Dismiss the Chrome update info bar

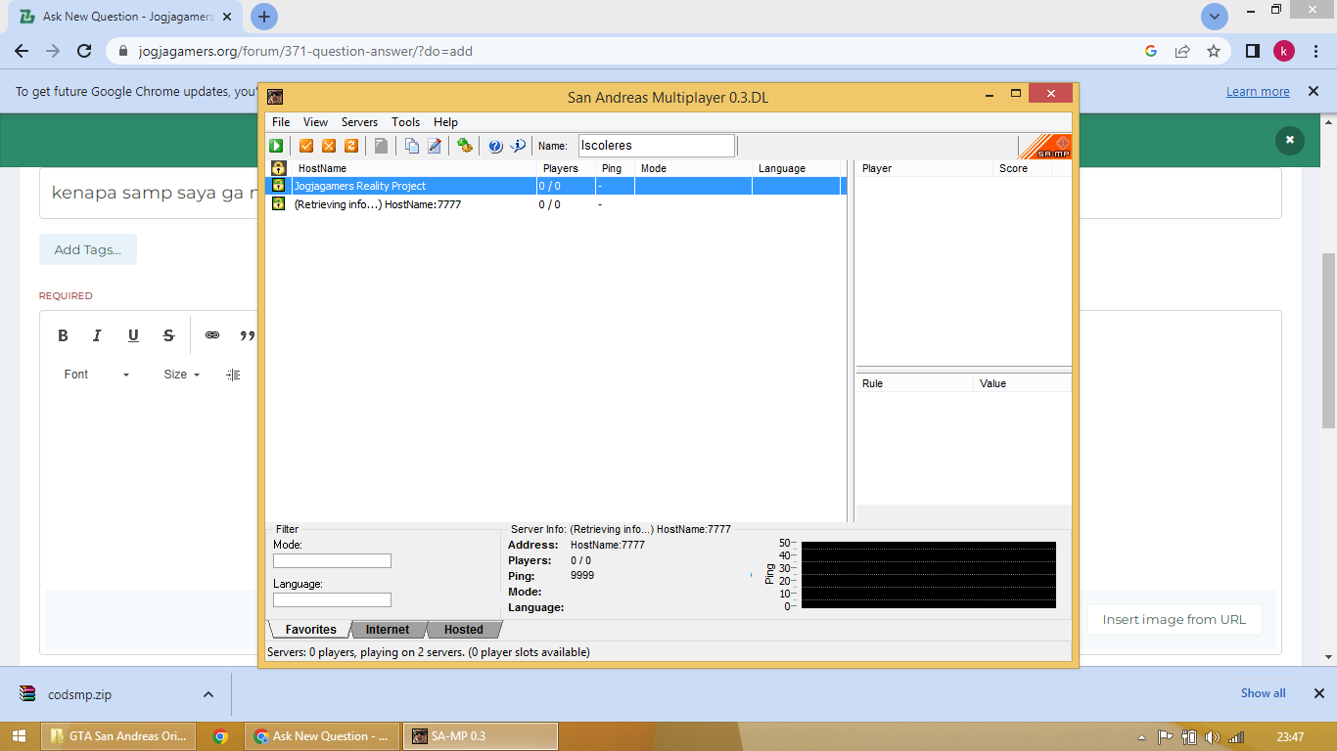coord(1312,91)
